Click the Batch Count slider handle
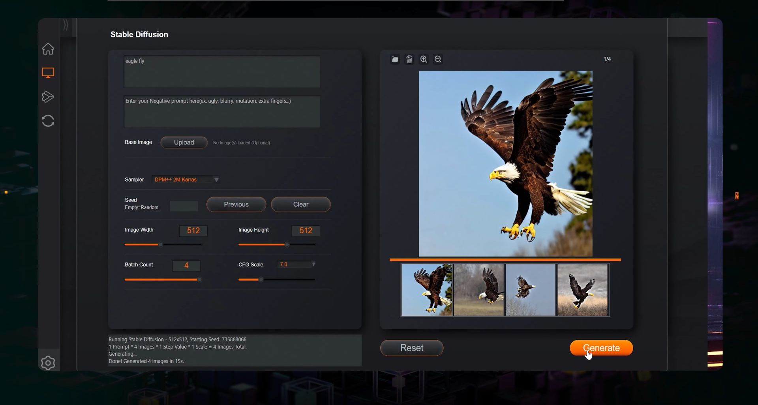The image size is (758, 405). (x=200, y=279)
